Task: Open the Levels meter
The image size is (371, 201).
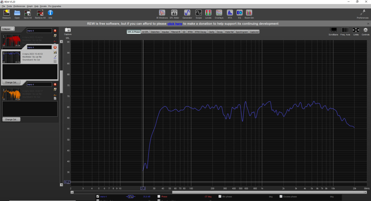Action: coord(208,14)
